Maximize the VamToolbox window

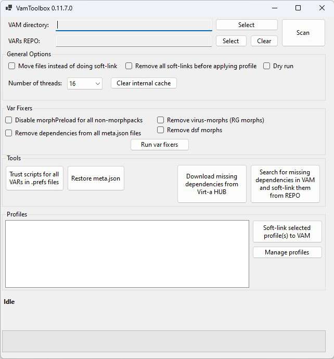pyautogui.click(x=298, y=8)
